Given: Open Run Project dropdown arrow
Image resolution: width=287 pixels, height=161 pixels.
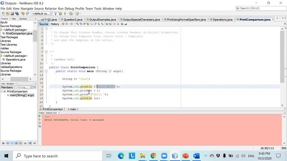Looking at the screenshot, I should [68, 14].
